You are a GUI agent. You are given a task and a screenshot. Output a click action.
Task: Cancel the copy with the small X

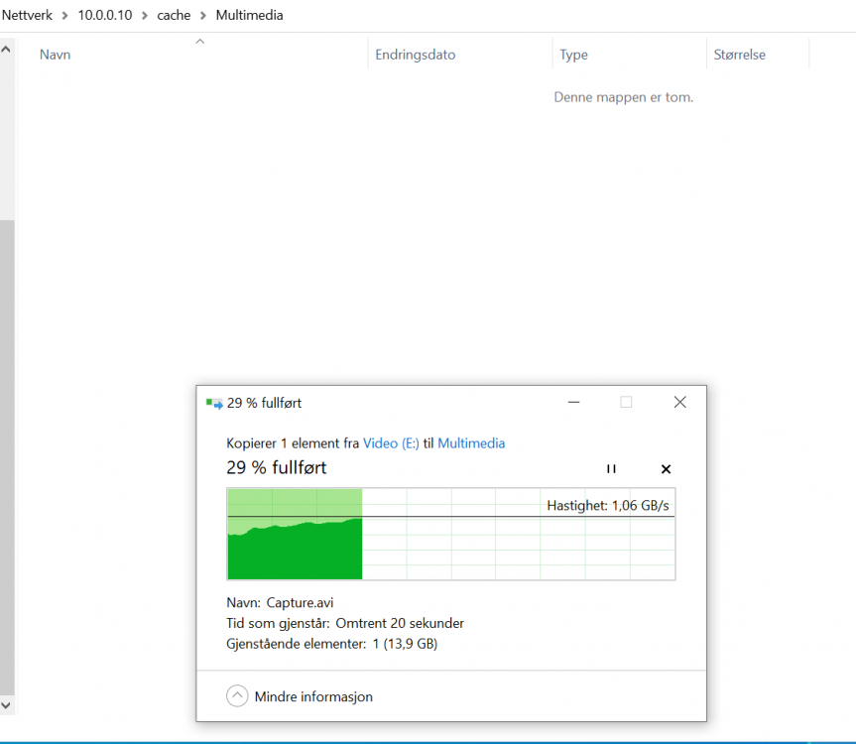point(666,469)
